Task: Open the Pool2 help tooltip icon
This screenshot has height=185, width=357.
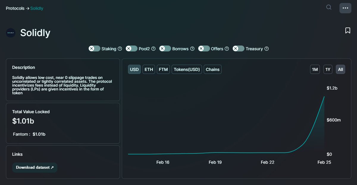Action: pos(153,49)
